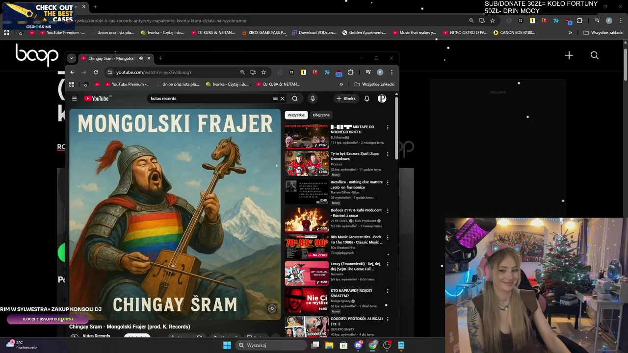Open the YouTube hamburger guide menu
The width and height of the screenshot is (628, 353).
click(75, 99)
